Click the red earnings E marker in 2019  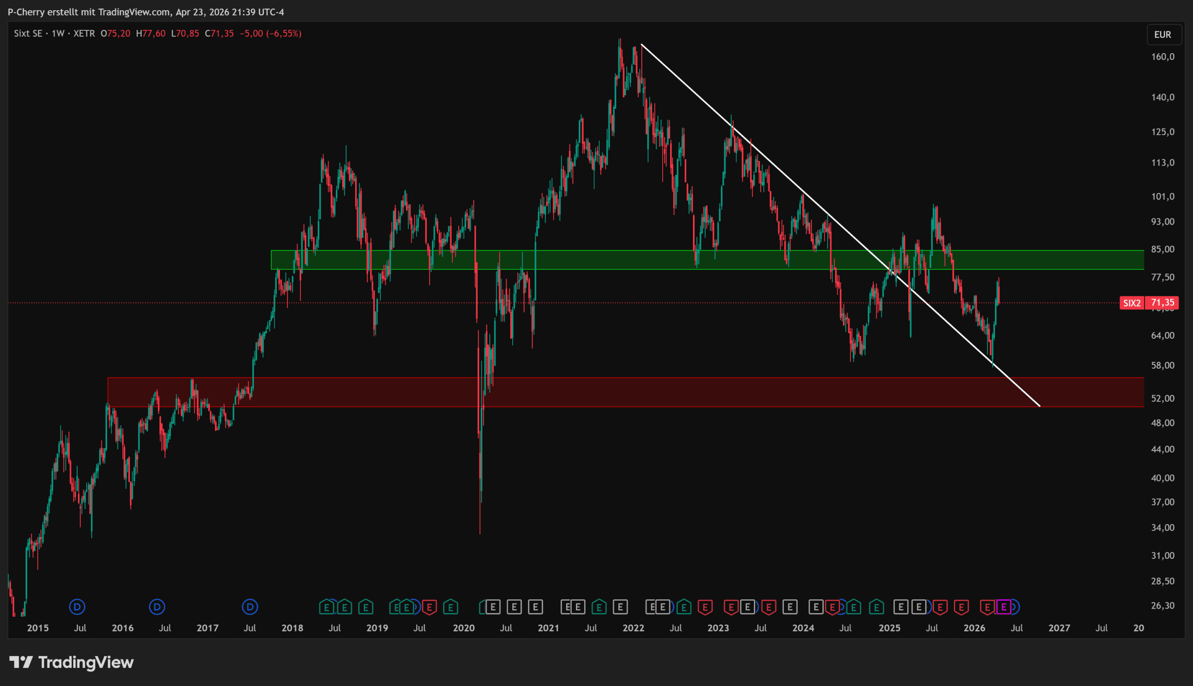tap(429, 607)
